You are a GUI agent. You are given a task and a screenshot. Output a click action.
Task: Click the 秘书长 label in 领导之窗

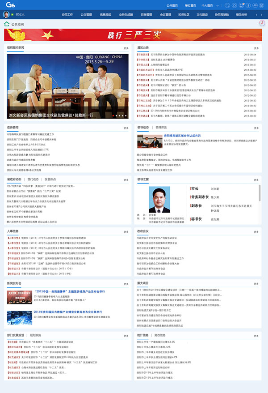click(x=197, y=219)
